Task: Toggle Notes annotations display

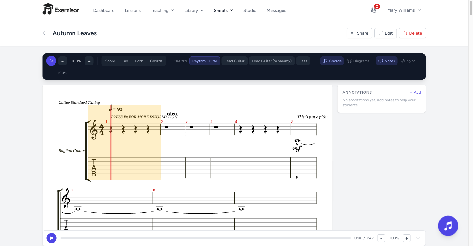Action: 387,61
